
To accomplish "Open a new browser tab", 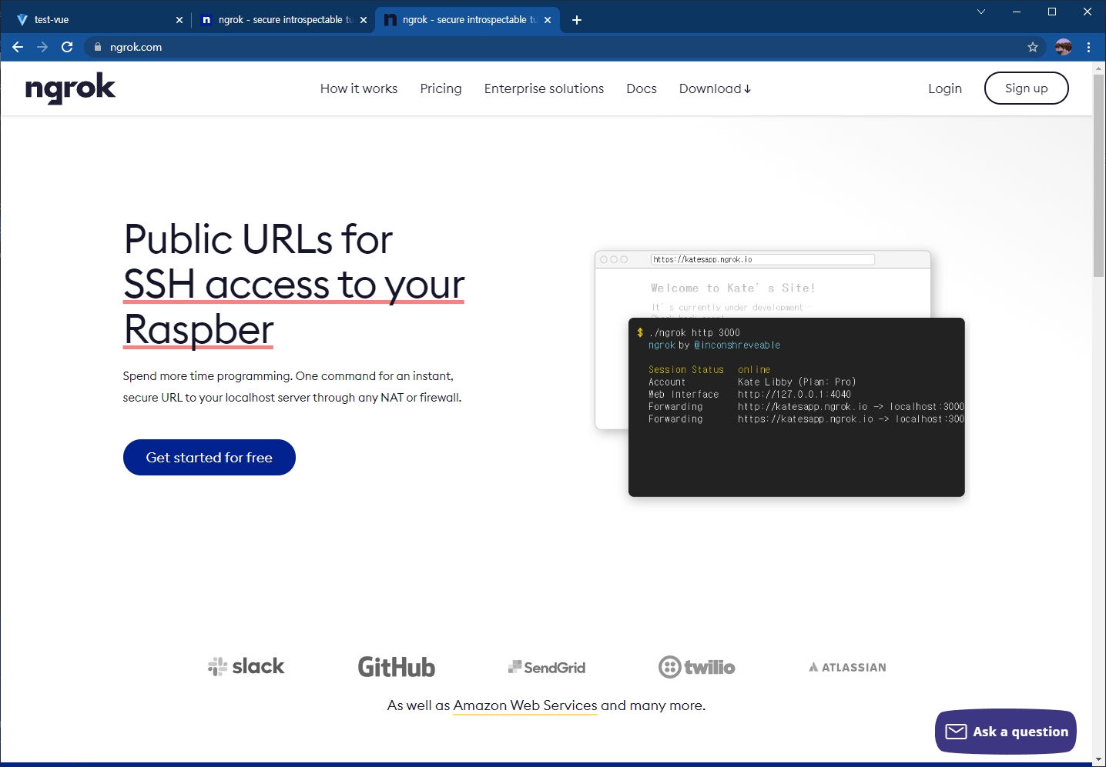I will (x=577, y=20).
